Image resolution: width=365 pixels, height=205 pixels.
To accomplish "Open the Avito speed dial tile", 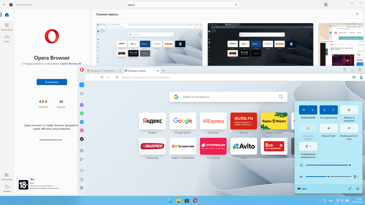I will [x=244, y=146].
